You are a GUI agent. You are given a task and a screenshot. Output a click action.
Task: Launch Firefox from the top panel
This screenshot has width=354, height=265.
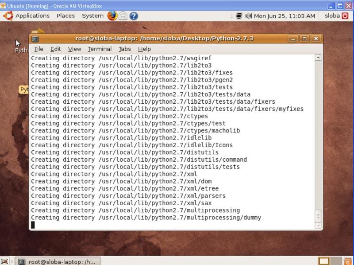pyautogui.click(x=112, y=16)
